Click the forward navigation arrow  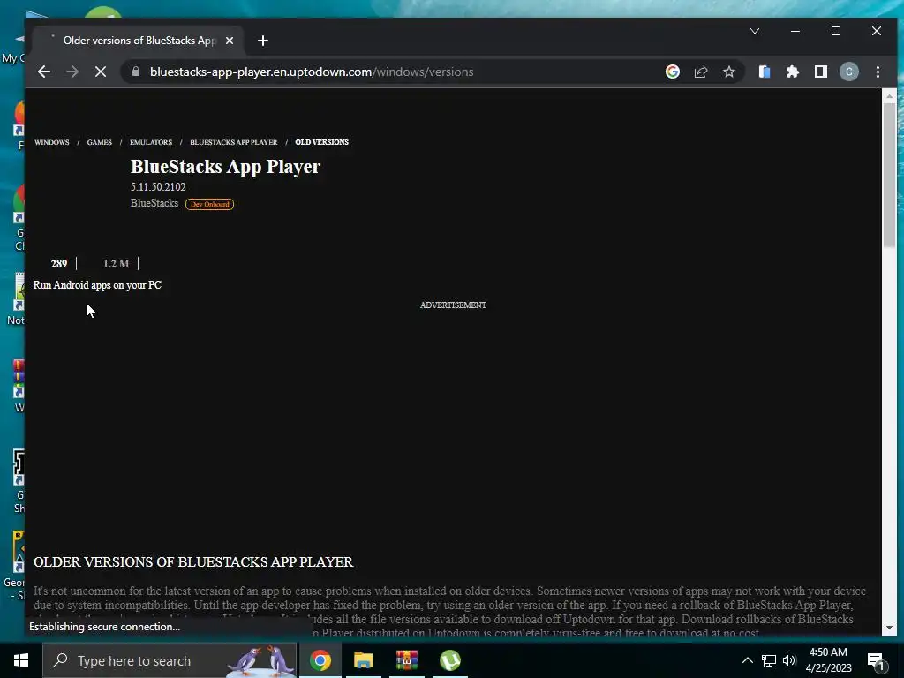coord(72,72)
